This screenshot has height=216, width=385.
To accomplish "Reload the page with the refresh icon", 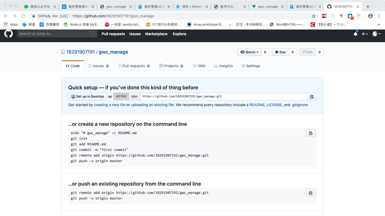I will pyautogui.click(x=23, y=16).
